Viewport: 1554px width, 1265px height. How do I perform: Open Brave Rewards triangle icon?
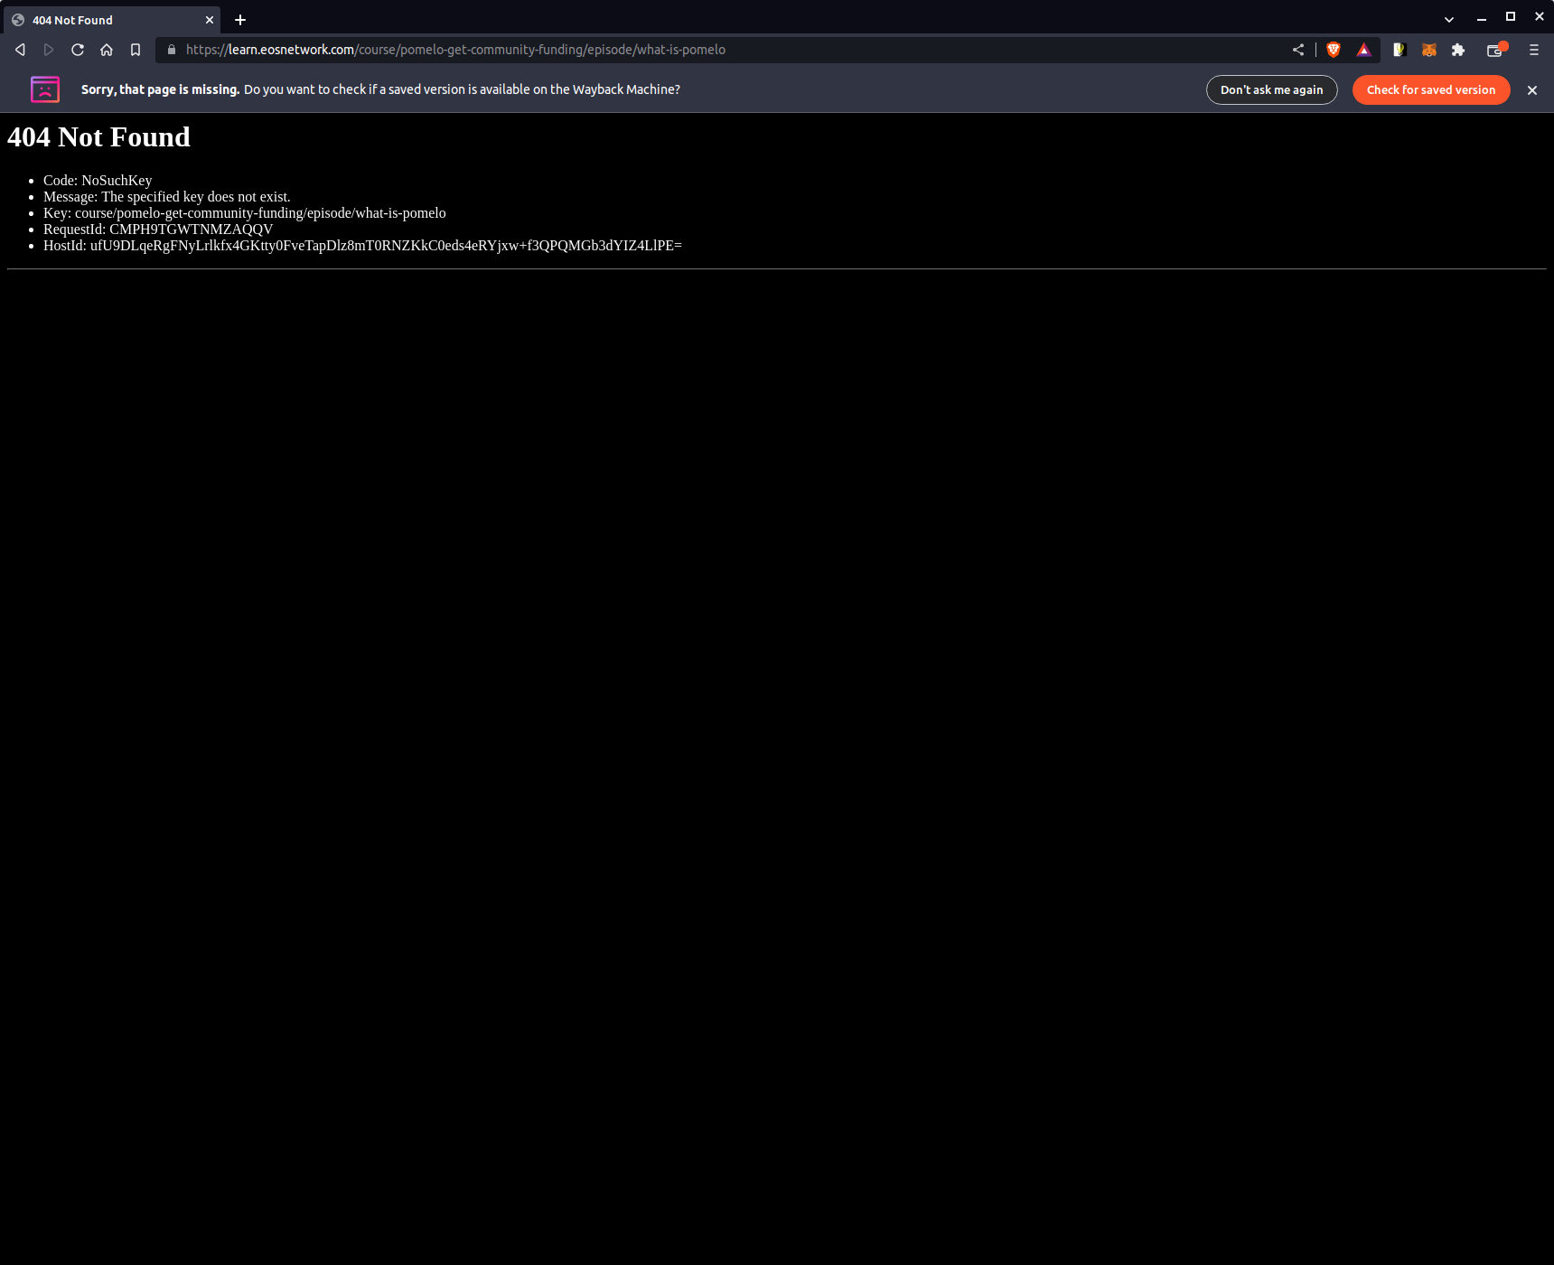pyautogui.click(x=1364, y=50)
